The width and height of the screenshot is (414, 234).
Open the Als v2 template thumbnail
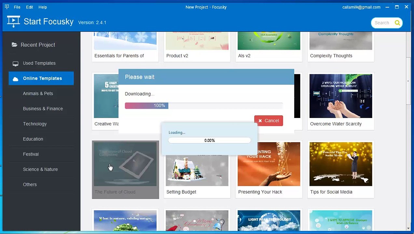(269, 41)
